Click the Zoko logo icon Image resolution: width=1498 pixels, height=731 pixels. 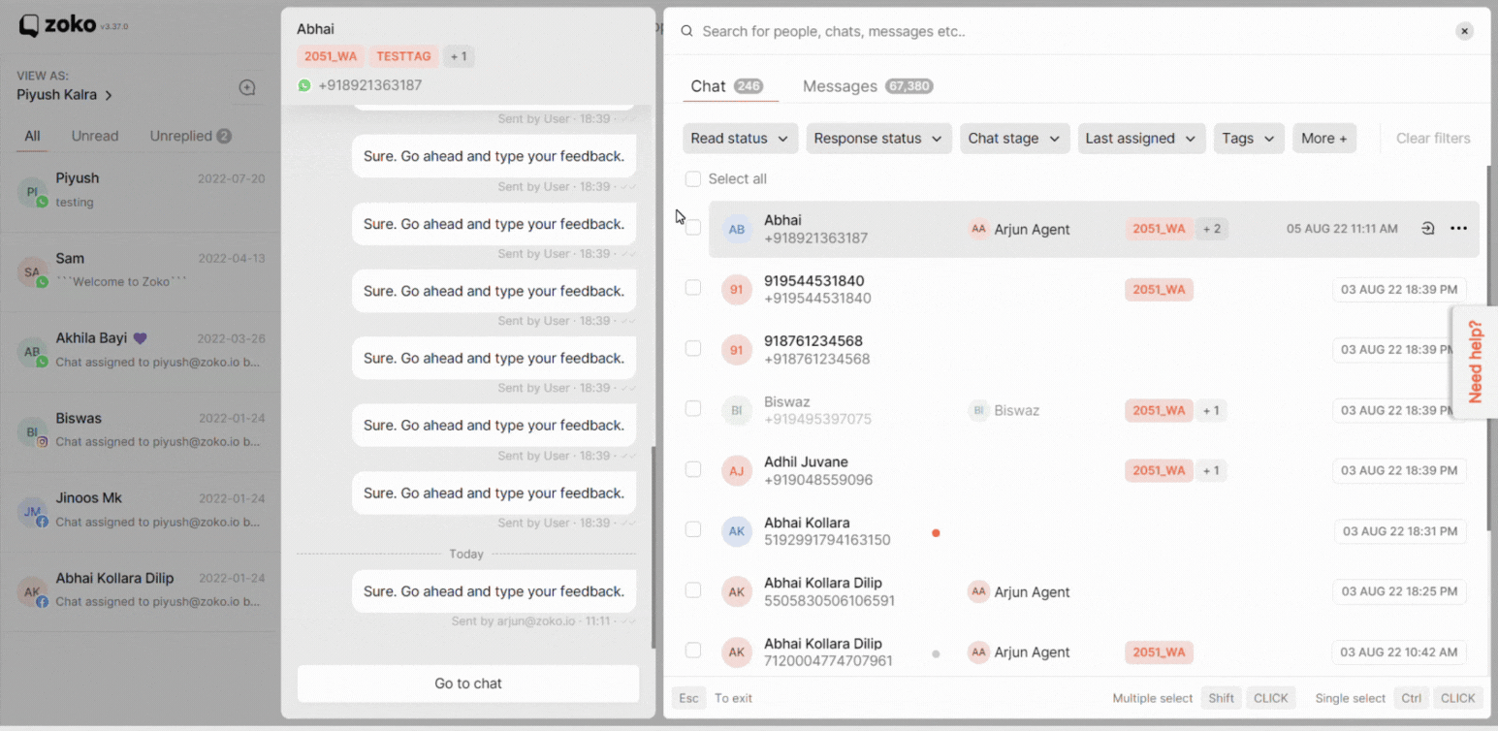[29, 26]
